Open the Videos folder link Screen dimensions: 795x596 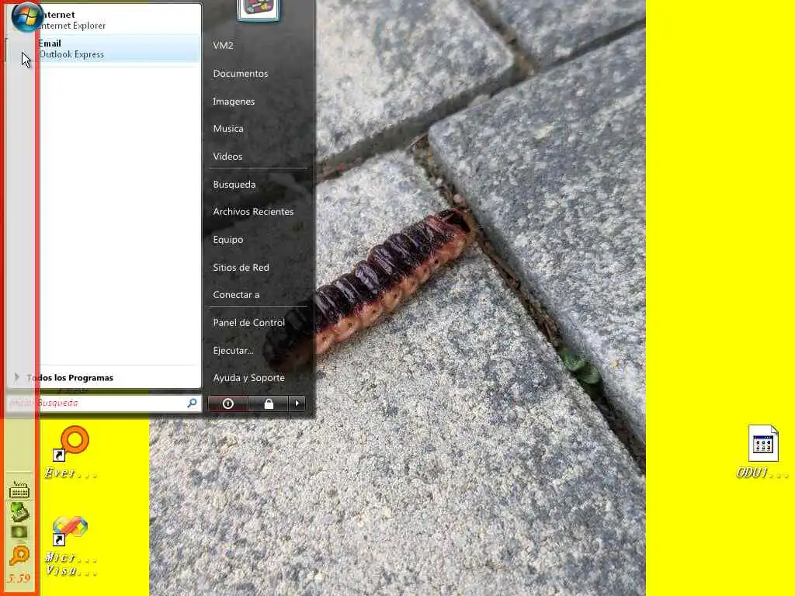coord(227,157)
